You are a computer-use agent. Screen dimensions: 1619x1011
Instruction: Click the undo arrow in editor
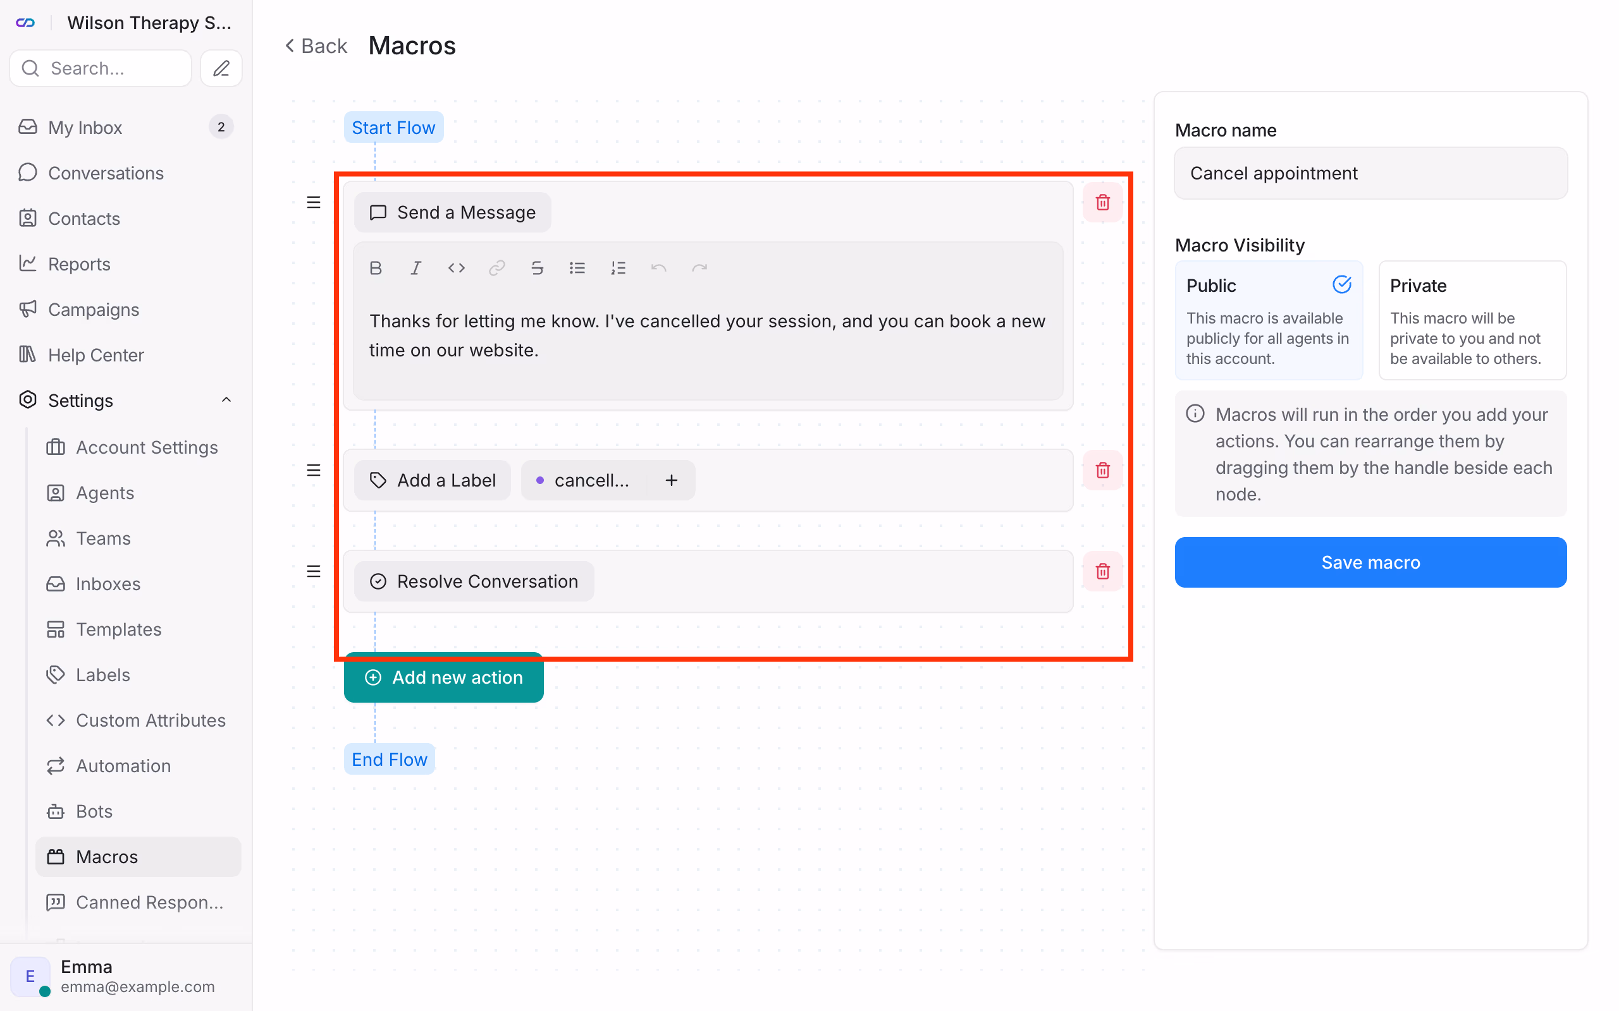[x=658, y=268]
